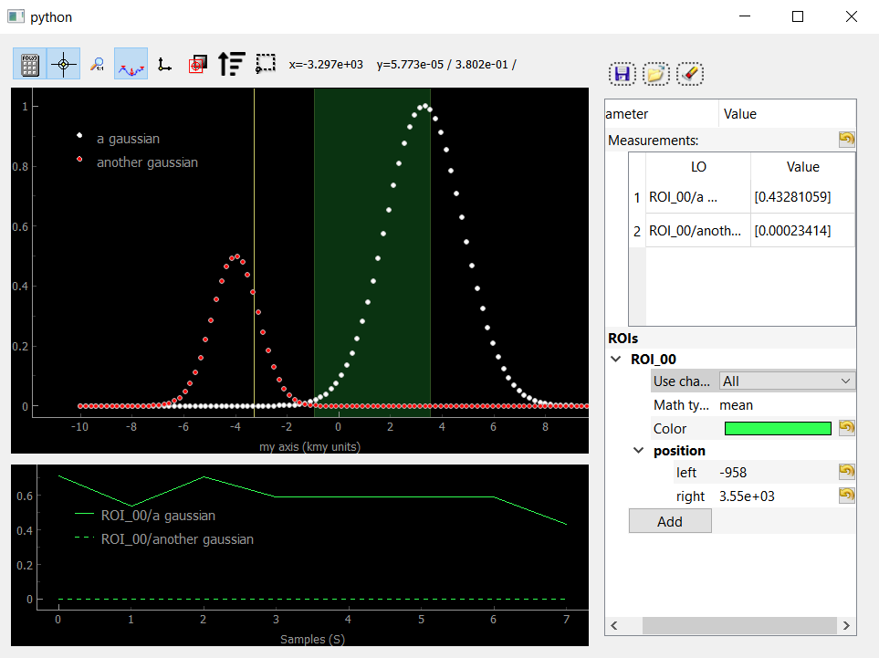Image resolution: width=879 pixels, height=658 pixels.
Task: Open the green ROI color swatch
Action: [778, 428]
